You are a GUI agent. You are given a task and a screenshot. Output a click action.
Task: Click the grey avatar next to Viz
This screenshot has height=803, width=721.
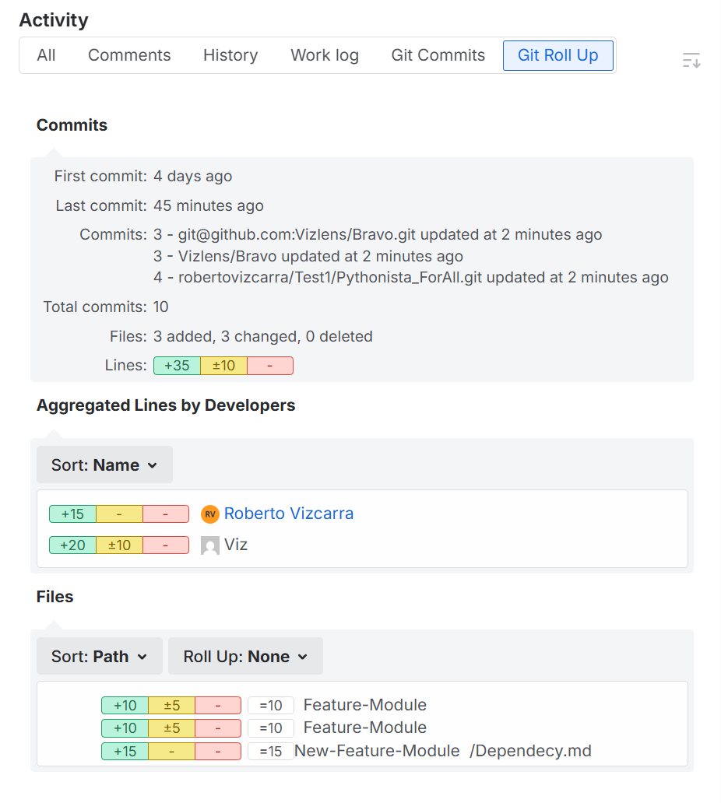coord(210,545)
